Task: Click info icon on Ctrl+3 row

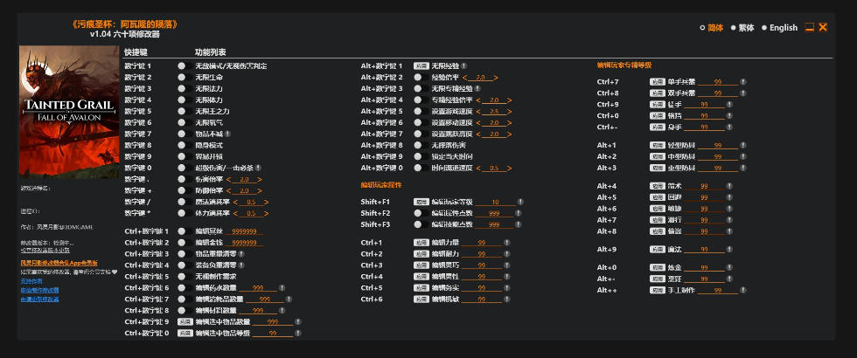Action: coord(507,265)
